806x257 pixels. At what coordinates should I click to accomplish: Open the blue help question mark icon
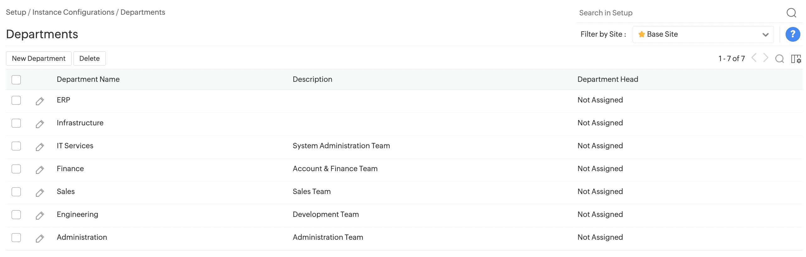[x=792, y=34]
